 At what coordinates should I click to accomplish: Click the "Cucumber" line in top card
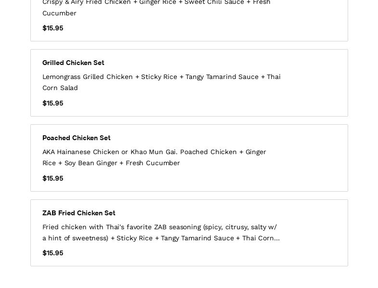59,13
